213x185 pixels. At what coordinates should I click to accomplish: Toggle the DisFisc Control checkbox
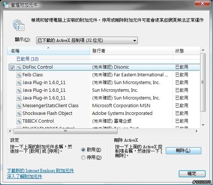[12, 67]
